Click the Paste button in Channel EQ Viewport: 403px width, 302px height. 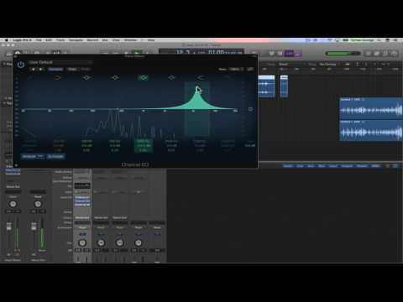86,69
